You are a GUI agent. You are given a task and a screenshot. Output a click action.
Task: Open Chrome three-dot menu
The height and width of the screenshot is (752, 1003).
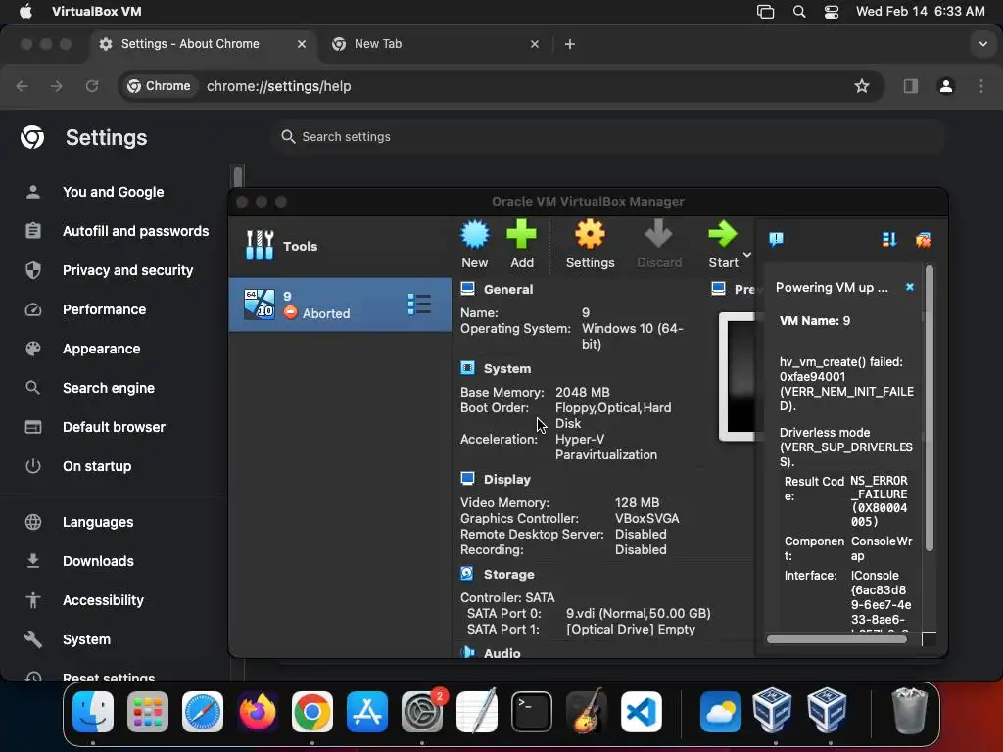point(981,86)
